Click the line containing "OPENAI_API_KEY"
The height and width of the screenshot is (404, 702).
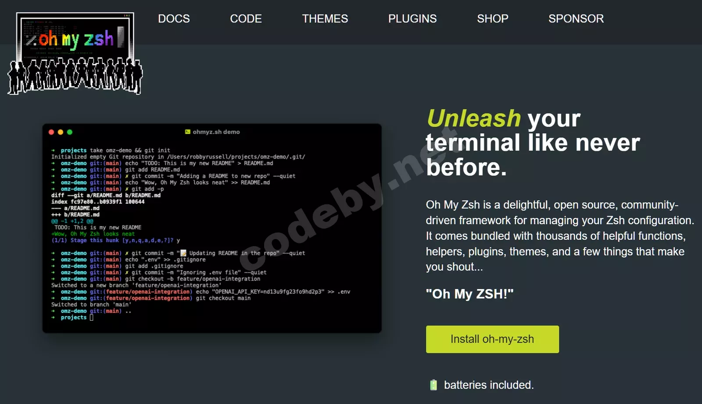tap(201, 292)
